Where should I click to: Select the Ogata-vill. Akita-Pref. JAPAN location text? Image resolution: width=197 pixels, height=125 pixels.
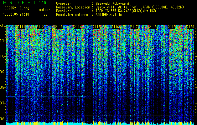tap(140, 7)
